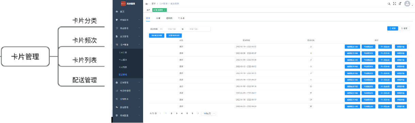This screenshot has height=123, width=415.
Task: Expand the 会员管理 sidebar menu chevron
Action: coord(139,36)
